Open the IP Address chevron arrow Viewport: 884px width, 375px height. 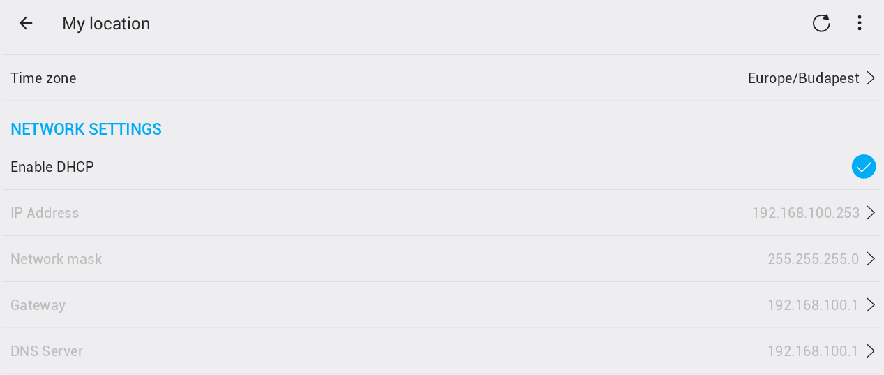[871, 213]
